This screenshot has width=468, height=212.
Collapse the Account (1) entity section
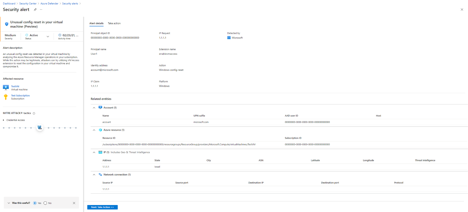(x=94, y=108)
